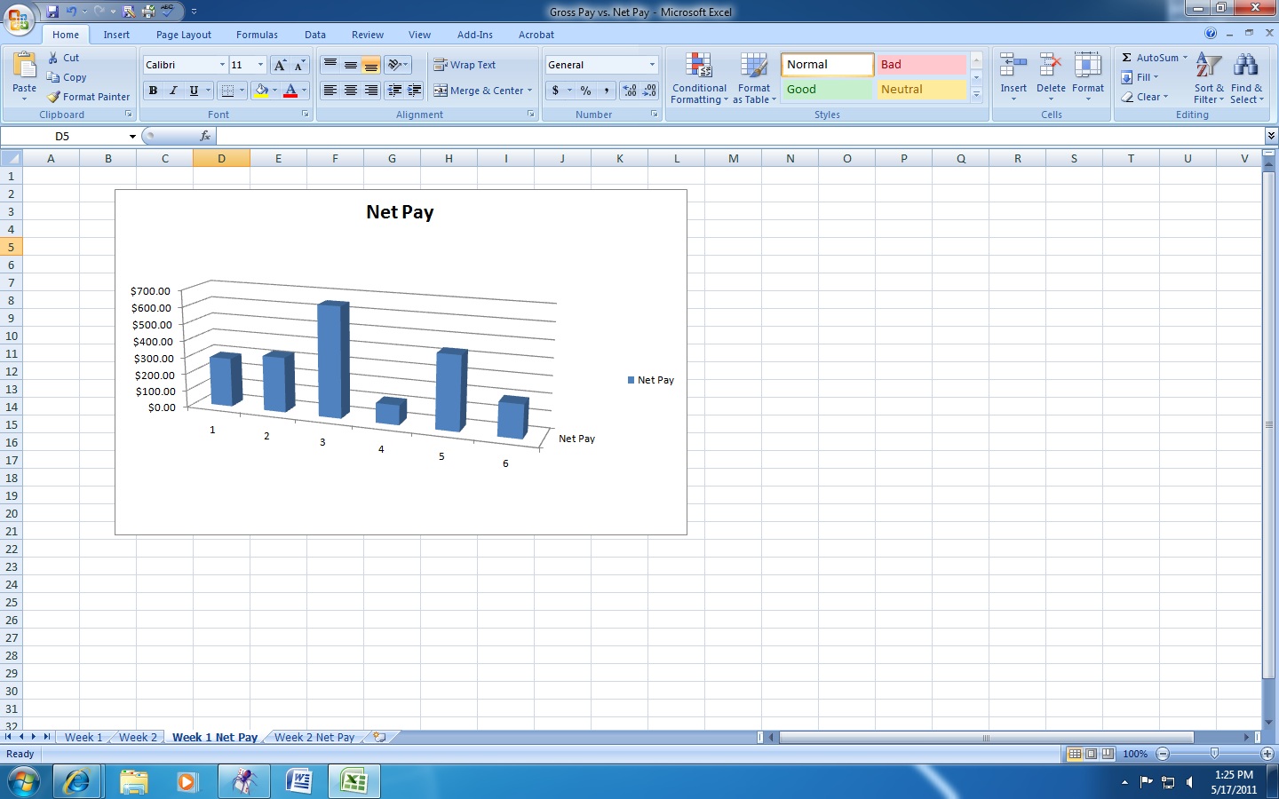Toggle Wrap Text
Screen dimensions: 1279x799
click(x=465, y=65)
